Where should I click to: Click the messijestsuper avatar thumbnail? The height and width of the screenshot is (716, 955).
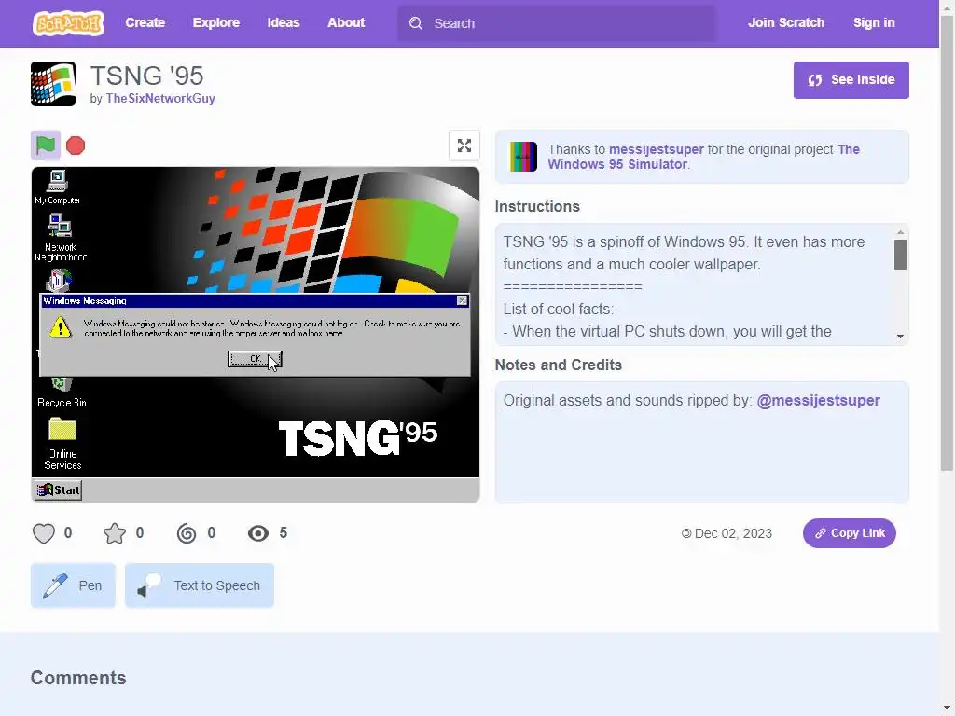pos(523,157)
